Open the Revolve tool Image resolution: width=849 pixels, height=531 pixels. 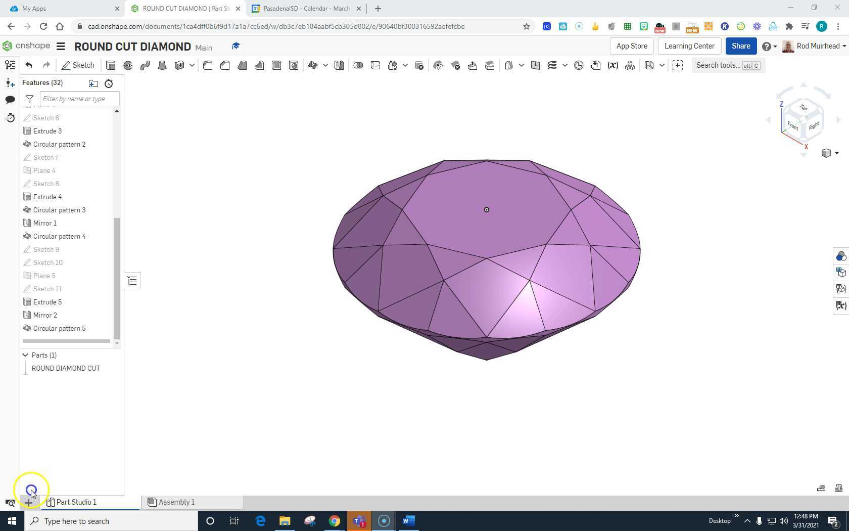click(128, 65)
